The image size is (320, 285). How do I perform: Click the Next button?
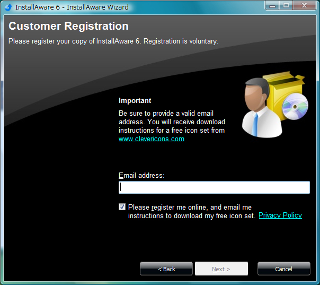221,269
